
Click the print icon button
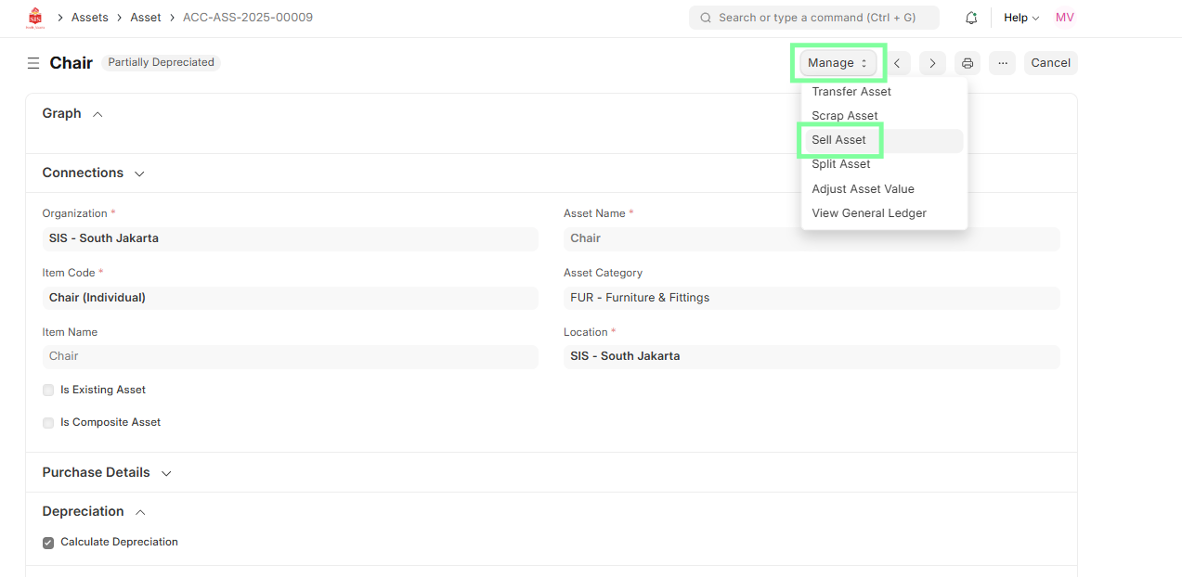click(968, 63)
